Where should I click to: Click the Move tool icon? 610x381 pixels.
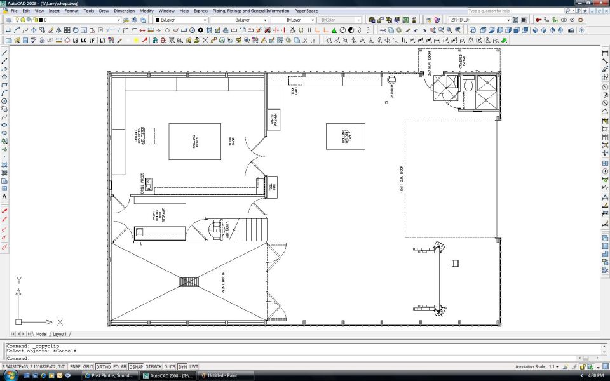34,30
